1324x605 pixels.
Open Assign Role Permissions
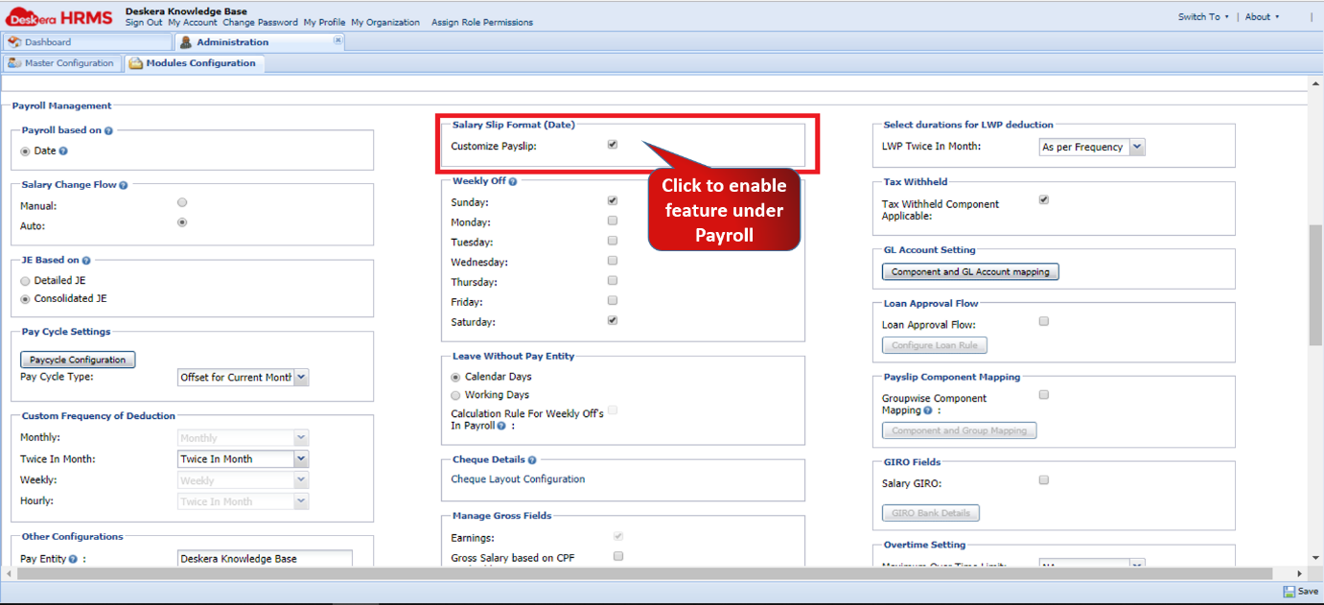(x=481, y=22)
